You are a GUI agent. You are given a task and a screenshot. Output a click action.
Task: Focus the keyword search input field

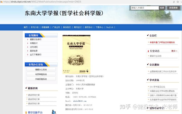click(145, 8)
